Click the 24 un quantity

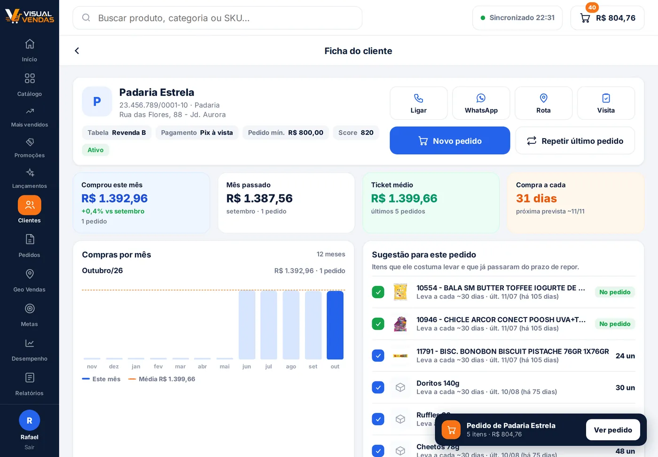coord(625,356)
